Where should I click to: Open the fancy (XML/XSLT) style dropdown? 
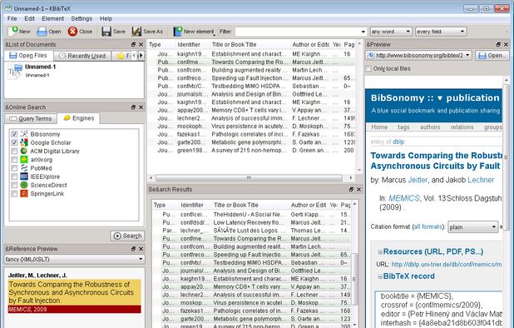(74, 259)
